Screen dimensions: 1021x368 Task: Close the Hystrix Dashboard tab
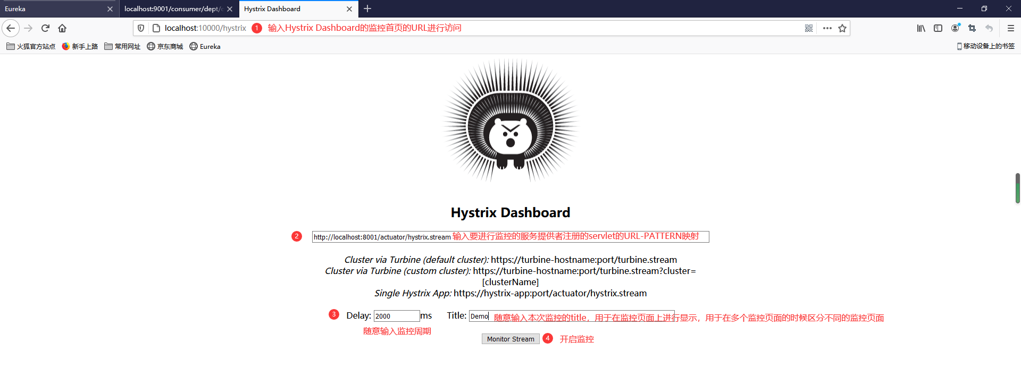[349, 9]
